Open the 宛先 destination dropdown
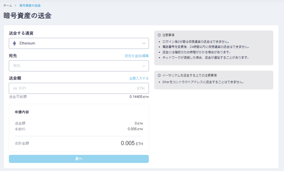The image size is (284, 171). pos(79,66)
